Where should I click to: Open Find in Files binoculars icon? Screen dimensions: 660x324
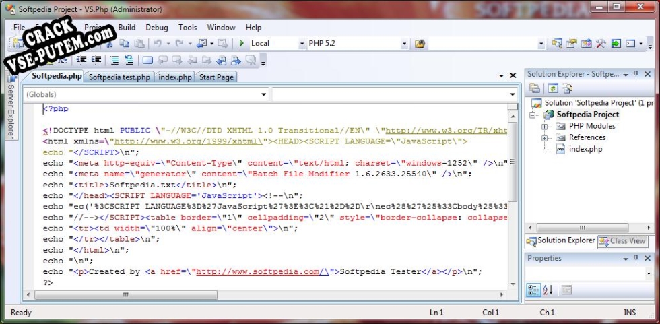coord(420,44)
